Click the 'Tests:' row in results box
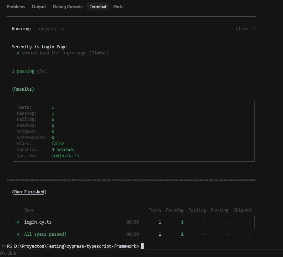Screen dimensions: 283x257 tap(36, 107)
